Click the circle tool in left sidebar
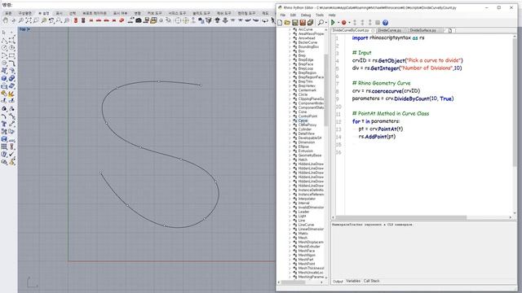The height and width of the screenshot is (293, 522). click(x=4, y=48)
